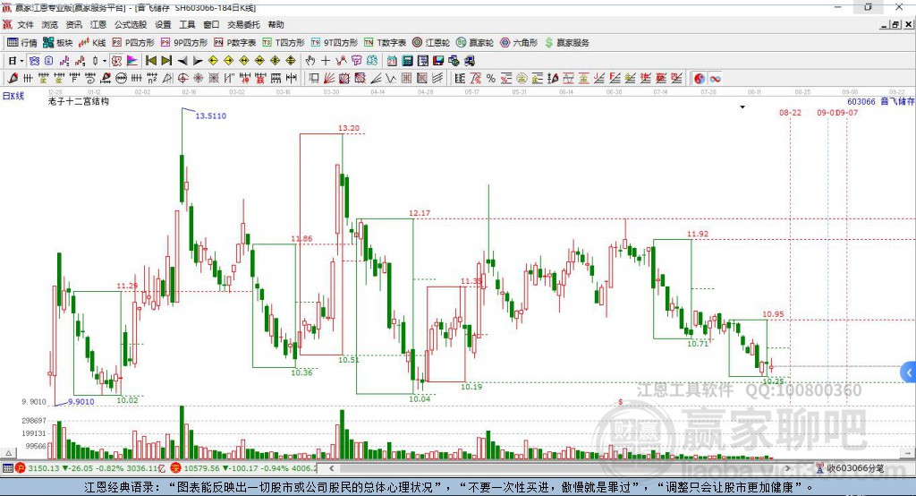This screenshot has height=496, width=916.
Task: Click the 沪 Shanghai index status entry
Action: [90, 468]
